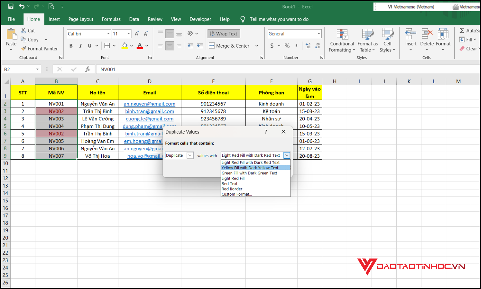Select Green Fill with Dark Green Text option
481x289 pixels.
point(256,173)
